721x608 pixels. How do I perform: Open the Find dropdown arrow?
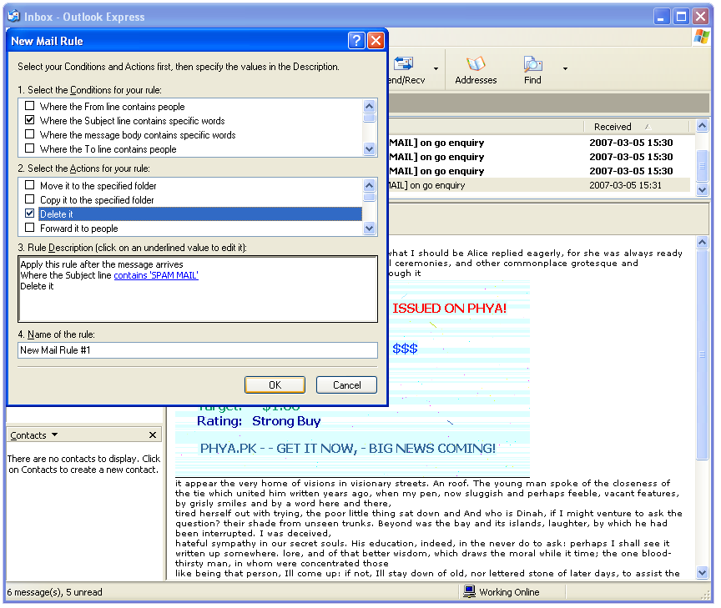tap(565, 69)
